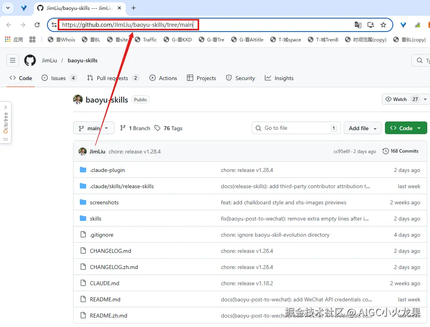This screenshot has height=327, width=430.
Task: Expand the main branch dropdown
Action: tap(94, 128)
